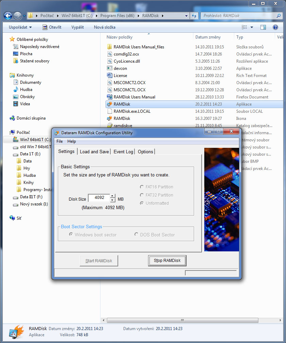Open Domácí skupina homegroup icon
The width and height of the screenshot is (286, 343).
click(x=12, y=118)
